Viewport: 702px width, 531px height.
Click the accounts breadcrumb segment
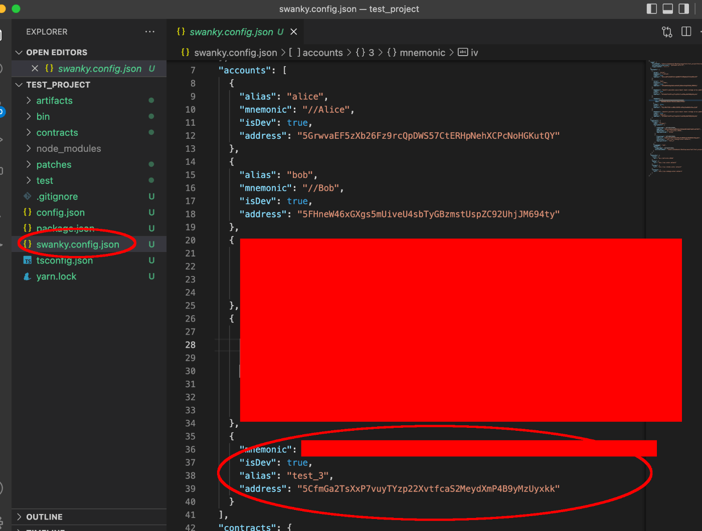322,53
